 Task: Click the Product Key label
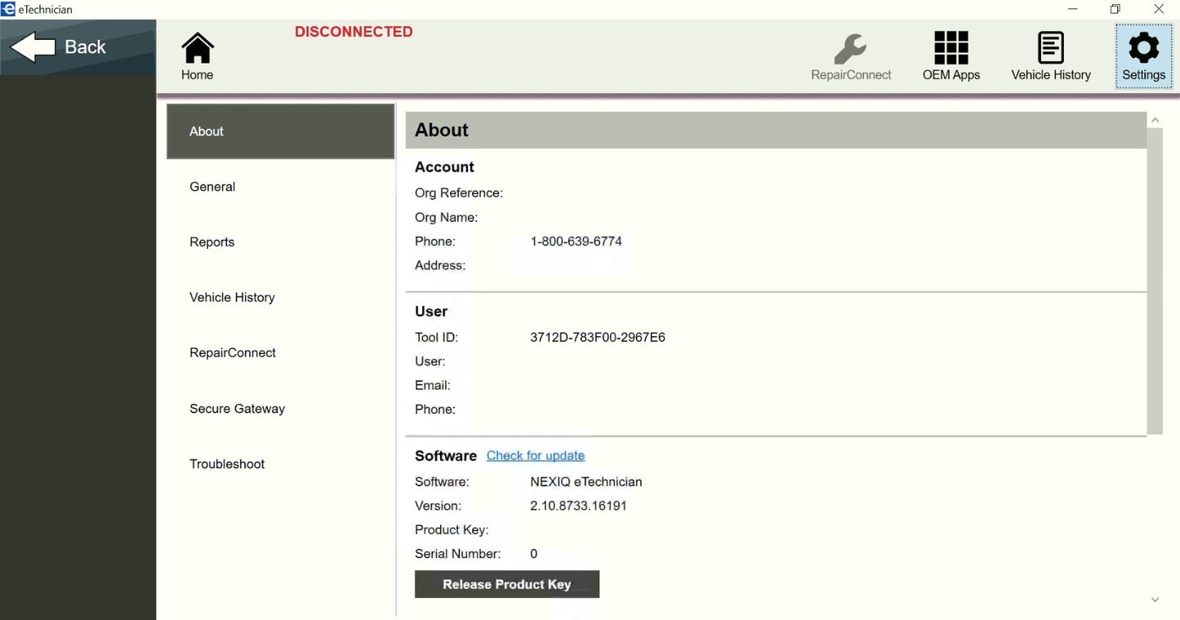coord(452,530)
